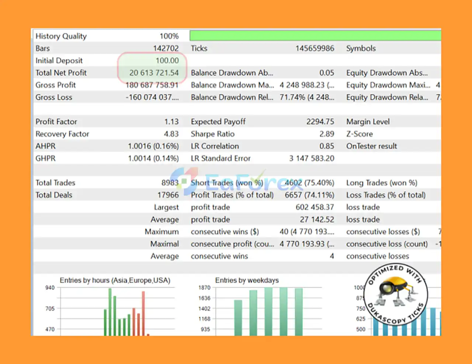Viewport: 472px width, 364px height.
Task: Click the Entries by hours chart title
Action: (x=115, y=280)
